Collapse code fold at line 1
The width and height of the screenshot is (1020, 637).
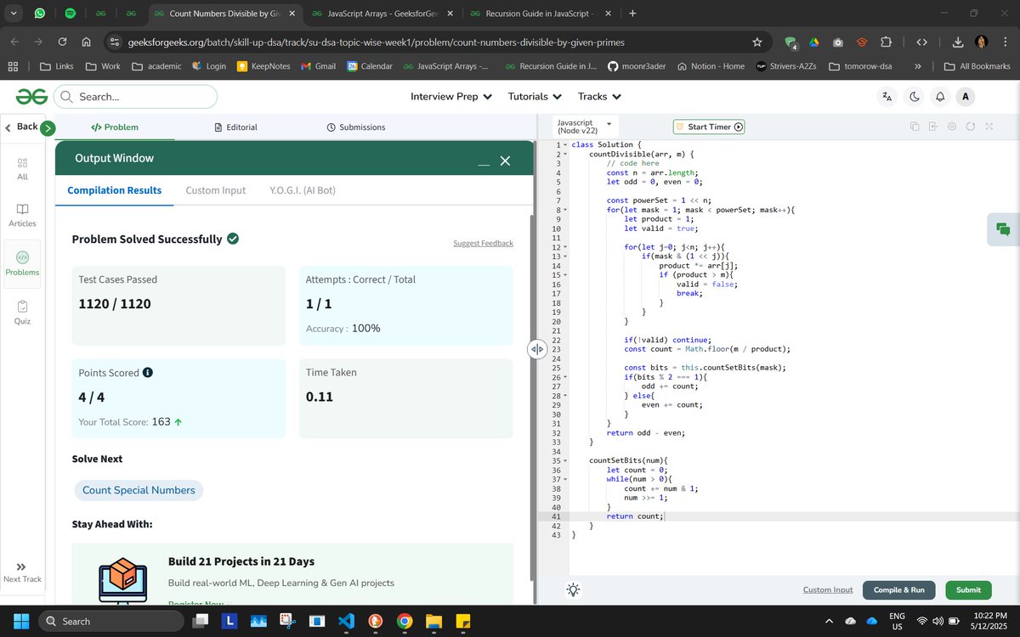click(x=565, y=145)
